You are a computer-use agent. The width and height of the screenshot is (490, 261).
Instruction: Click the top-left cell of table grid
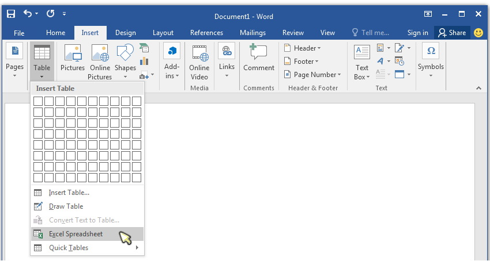(38, 101)
